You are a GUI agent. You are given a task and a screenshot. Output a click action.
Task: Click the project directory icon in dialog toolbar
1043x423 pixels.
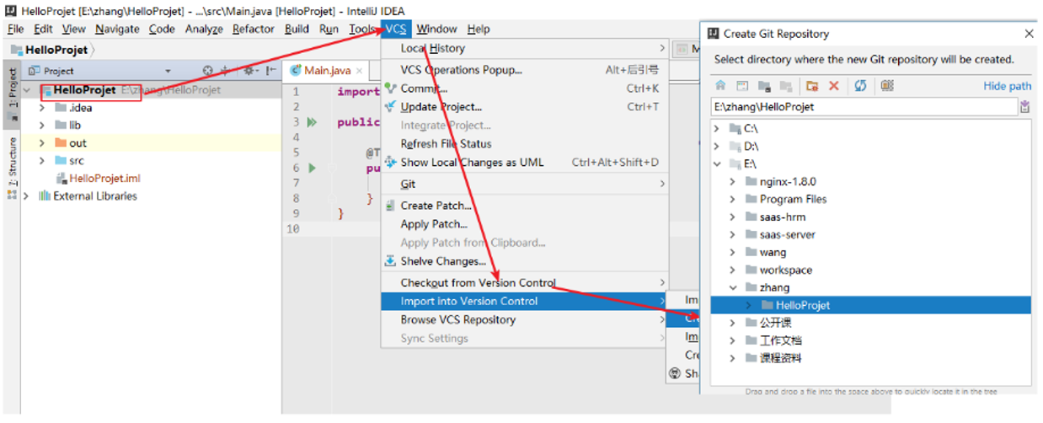click(x=764, y=86)
